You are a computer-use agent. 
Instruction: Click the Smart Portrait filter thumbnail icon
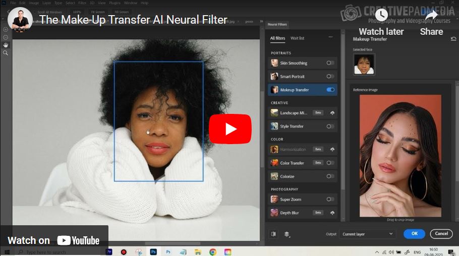click(x=274, y=77)
